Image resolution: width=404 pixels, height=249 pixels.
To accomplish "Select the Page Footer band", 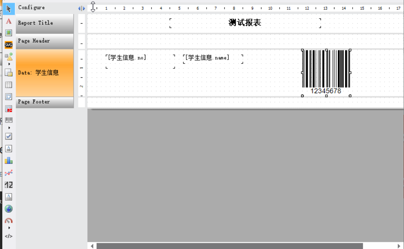I will point(44,102).
